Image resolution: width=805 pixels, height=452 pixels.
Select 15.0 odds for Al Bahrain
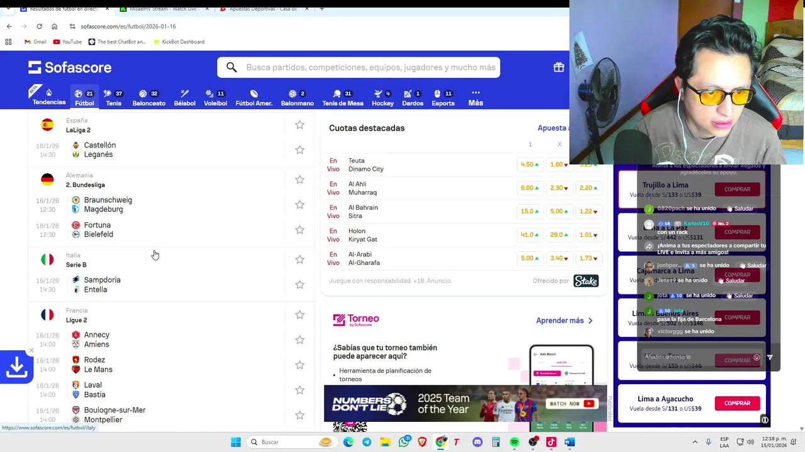click(530, 212)
